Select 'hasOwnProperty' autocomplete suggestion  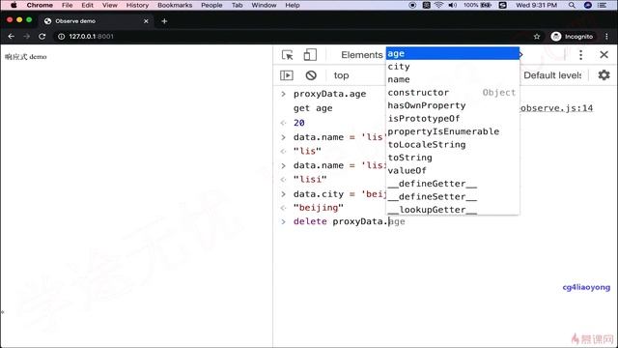pos(453,105)
